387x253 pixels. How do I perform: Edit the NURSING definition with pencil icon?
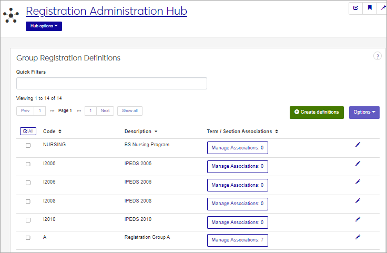(x=358, y=145)
